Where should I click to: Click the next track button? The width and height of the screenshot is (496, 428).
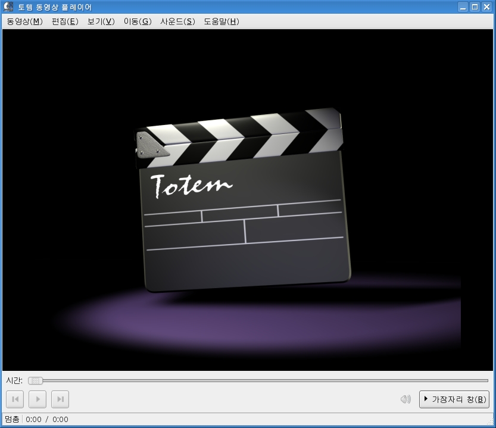tap(60, 399)
